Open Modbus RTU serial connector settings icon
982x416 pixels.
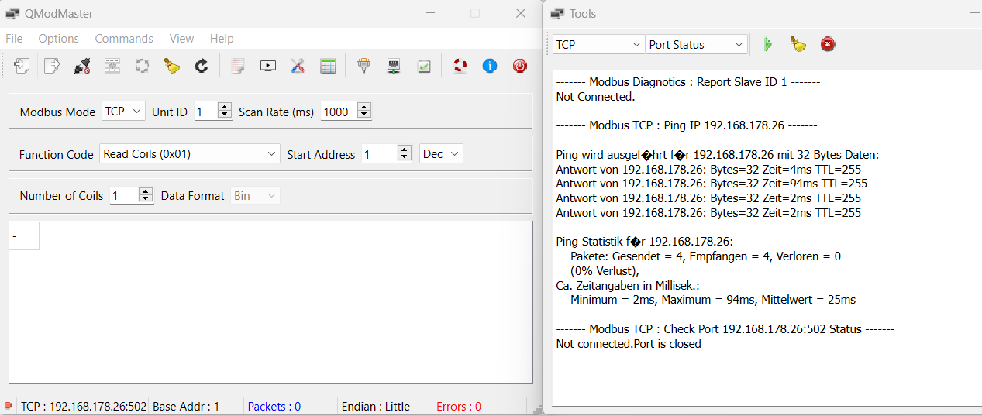click(364, 66)
